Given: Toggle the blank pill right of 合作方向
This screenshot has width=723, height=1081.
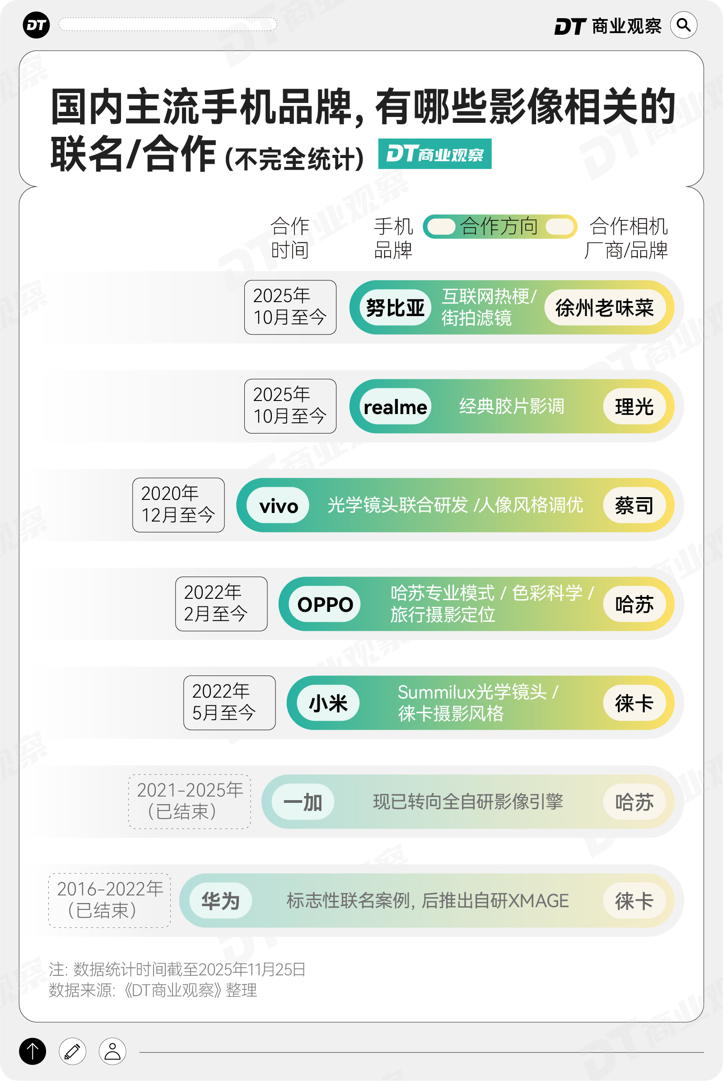Looking at the screenshot, I should pos(560,226).
